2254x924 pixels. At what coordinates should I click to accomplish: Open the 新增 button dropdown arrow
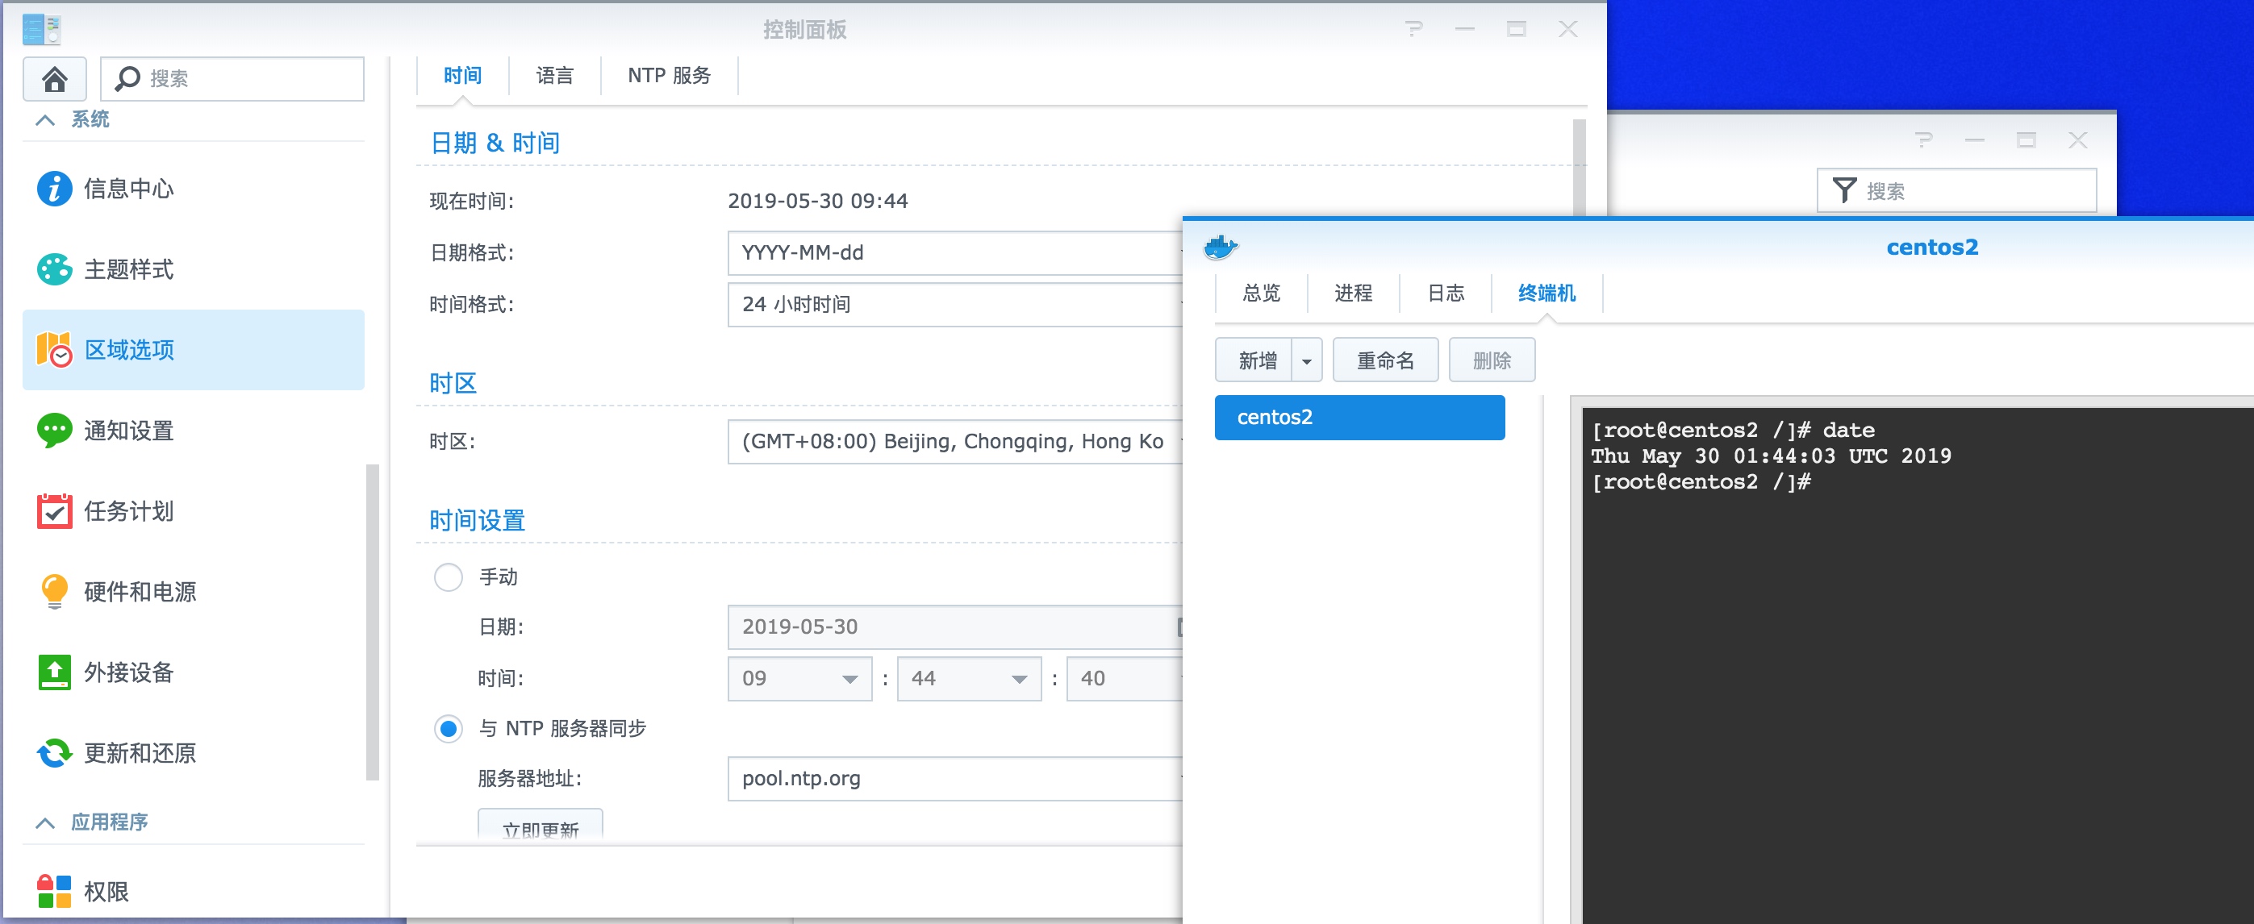(1306, 360)
